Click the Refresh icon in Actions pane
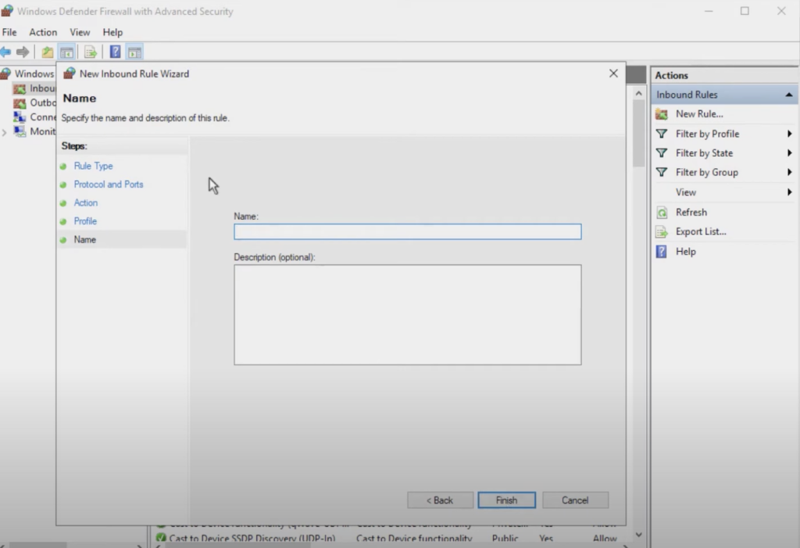800x548 pixels. point(662,213)
